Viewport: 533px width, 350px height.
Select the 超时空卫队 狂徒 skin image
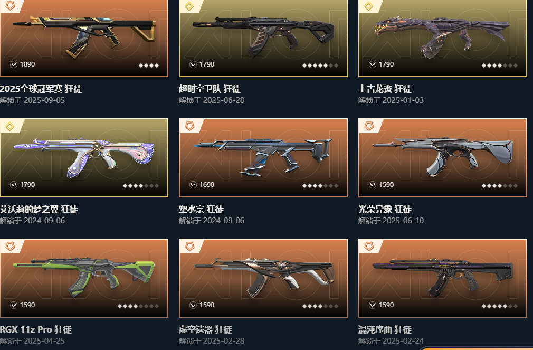pyautogui.click(x=263, y=38)
